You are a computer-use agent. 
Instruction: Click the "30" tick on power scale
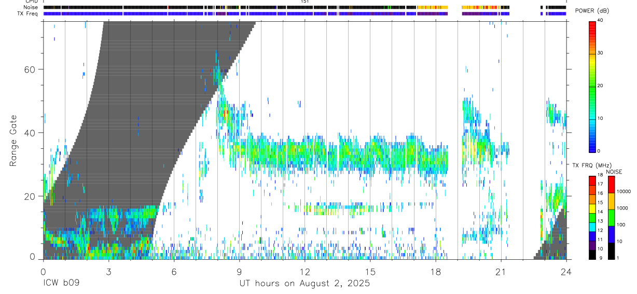pyautogui.click(x=601, y=53)
